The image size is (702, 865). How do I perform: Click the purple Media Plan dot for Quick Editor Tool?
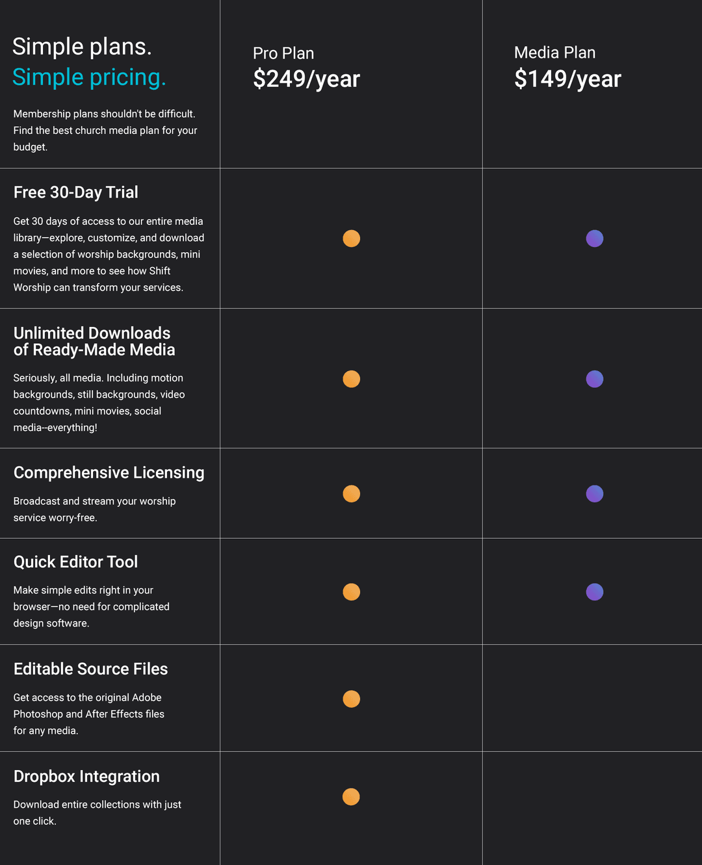click(x=594, y=592)
